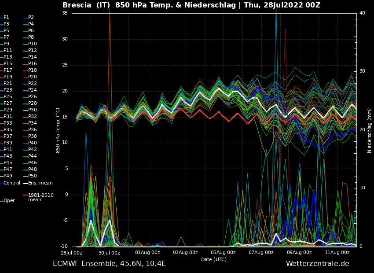Click legend entry P16

click(30, 64)
